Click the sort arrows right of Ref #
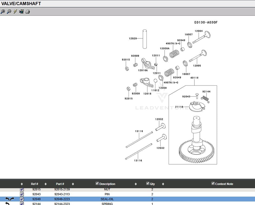 coord(45,184)
